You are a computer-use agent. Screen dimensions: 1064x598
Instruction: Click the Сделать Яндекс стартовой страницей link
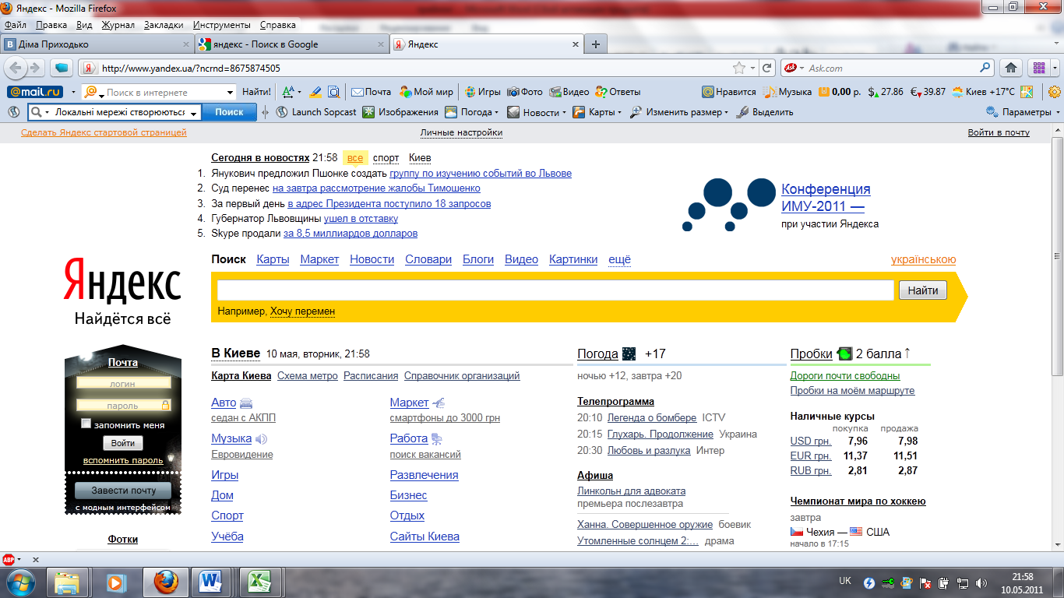(104, 132)
